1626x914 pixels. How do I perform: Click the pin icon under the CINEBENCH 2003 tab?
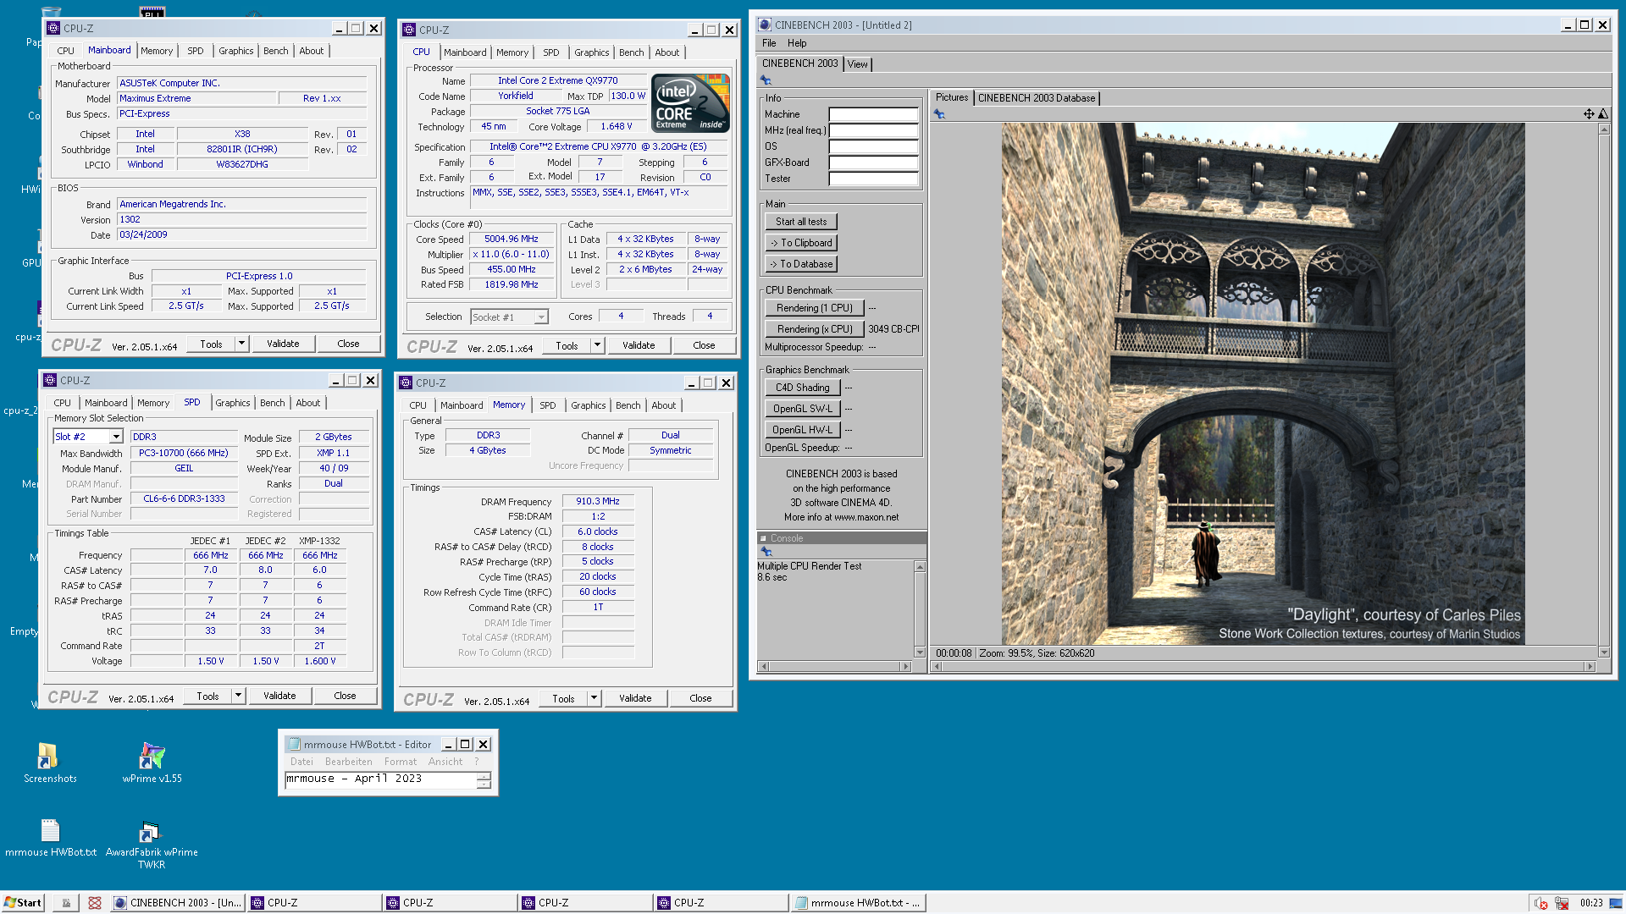pos(766,80)
